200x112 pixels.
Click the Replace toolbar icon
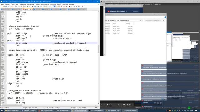pos(35,6)
